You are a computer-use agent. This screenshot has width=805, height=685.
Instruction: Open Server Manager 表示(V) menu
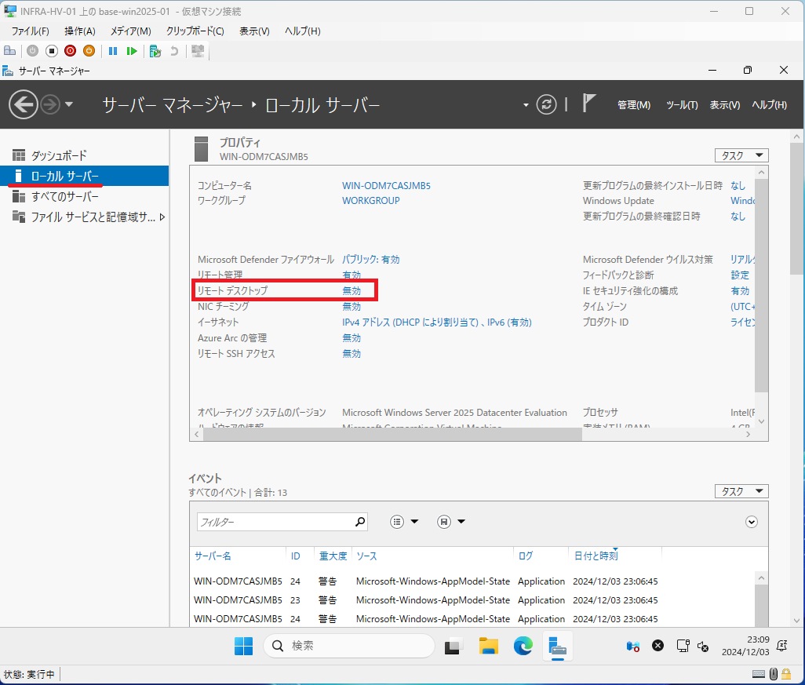point(724,105)
